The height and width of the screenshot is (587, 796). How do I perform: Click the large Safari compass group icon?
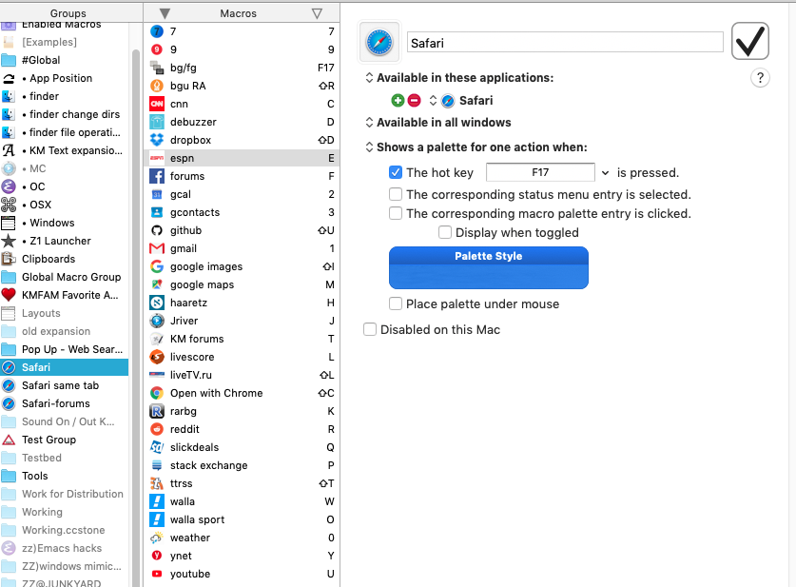(x=379, y=43)
